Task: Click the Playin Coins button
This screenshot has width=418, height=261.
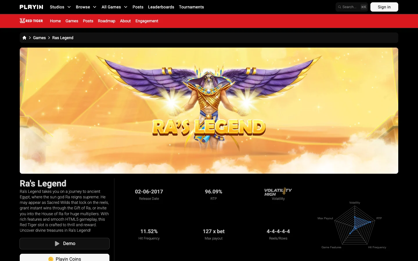Action: coord(64,258)
